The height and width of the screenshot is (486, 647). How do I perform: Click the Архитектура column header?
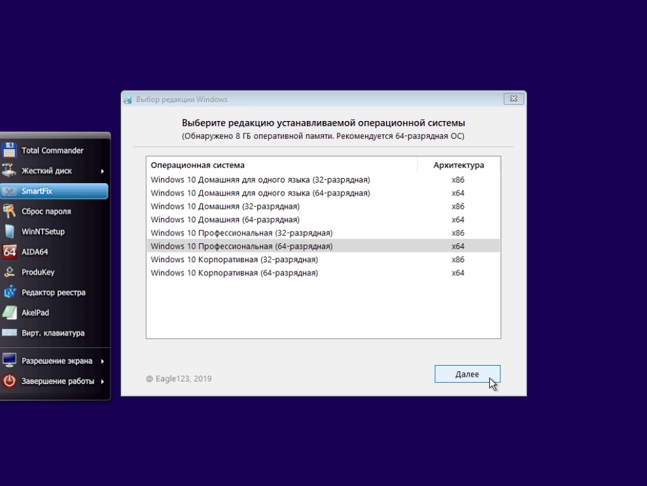[459, 165]
